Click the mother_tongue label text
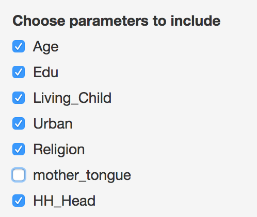Screen dimensions: 257x217 tap(82, 176)
